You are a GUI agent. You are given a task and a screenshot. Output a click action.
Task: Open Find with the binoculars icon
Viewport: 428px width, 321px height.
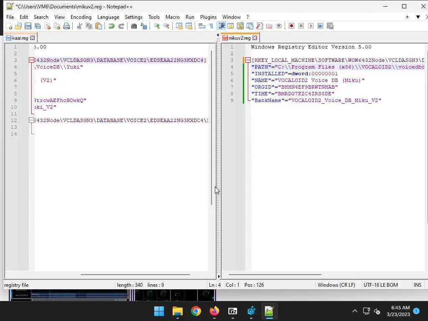pyautogui.click(x=134, y=26)
